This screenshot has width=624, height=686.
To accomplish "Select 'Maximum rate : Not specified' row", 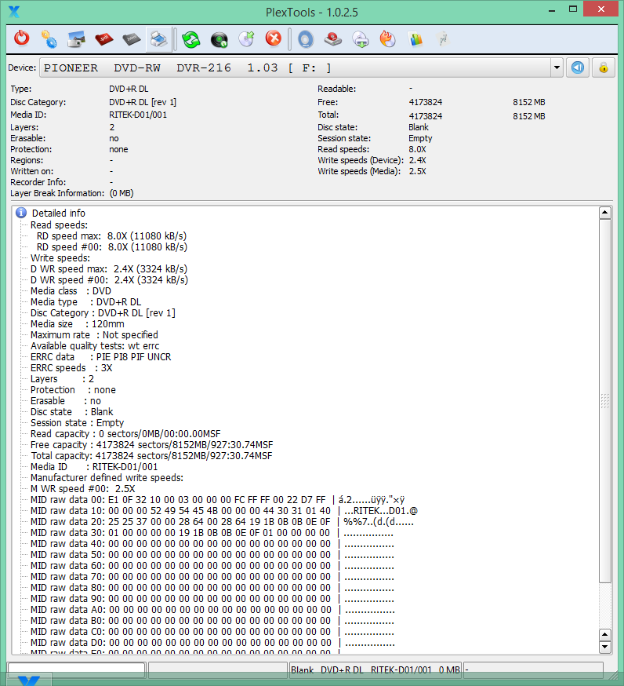I will click(x=94, y=334).
